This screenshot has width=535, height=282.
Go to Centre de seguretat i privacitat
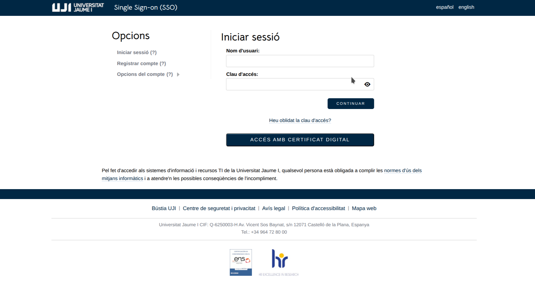(x=219, y=208)
